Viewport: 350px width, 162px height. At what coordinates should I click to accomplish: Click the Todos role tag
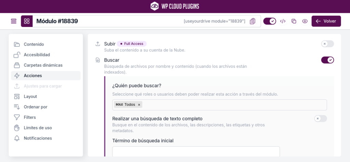pos(128,104)
